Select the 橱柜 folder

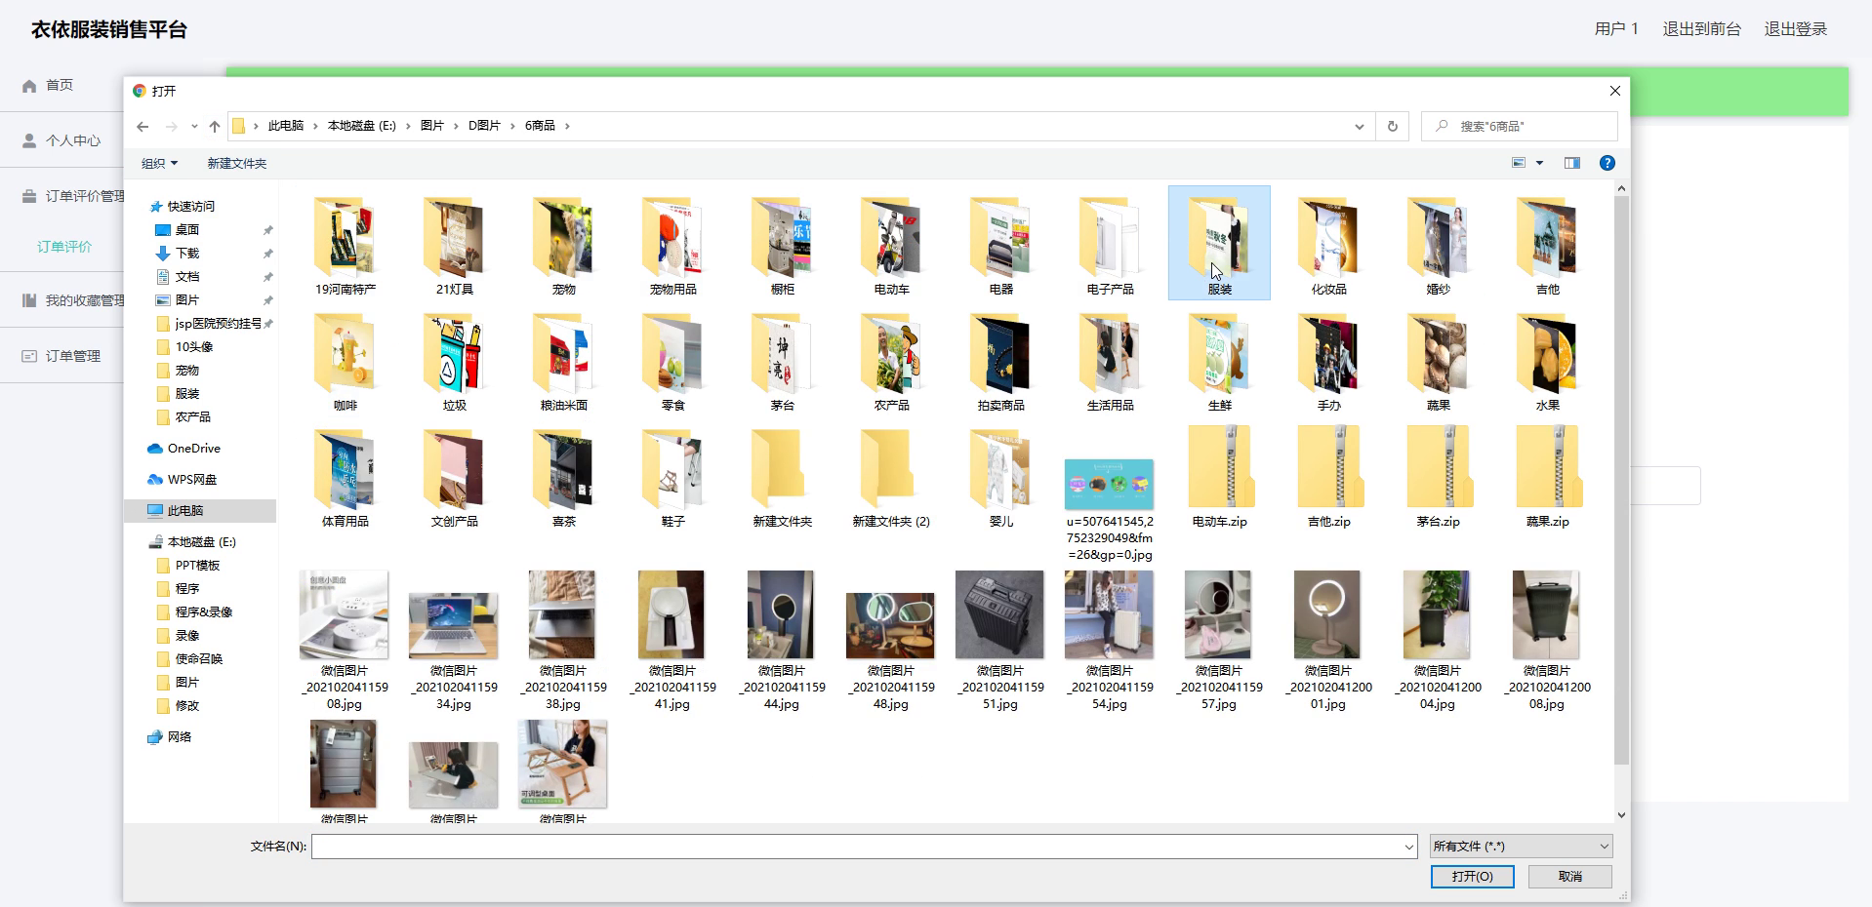(x=783, y=244)
